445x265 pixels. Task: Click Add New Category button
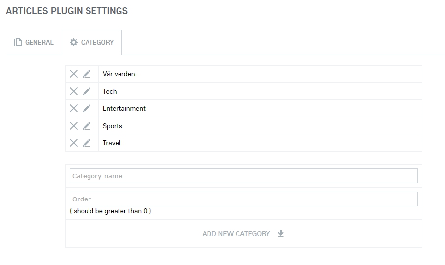[x=236, y=234]
